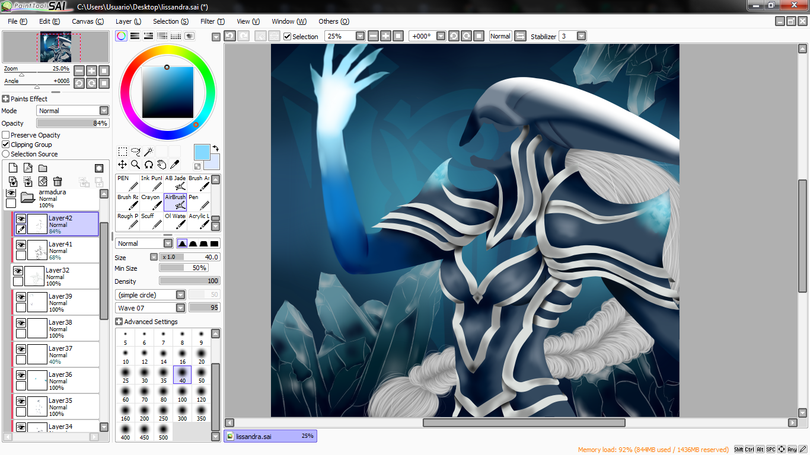
Task: Select the Hand pan tool
Action: 161,165
